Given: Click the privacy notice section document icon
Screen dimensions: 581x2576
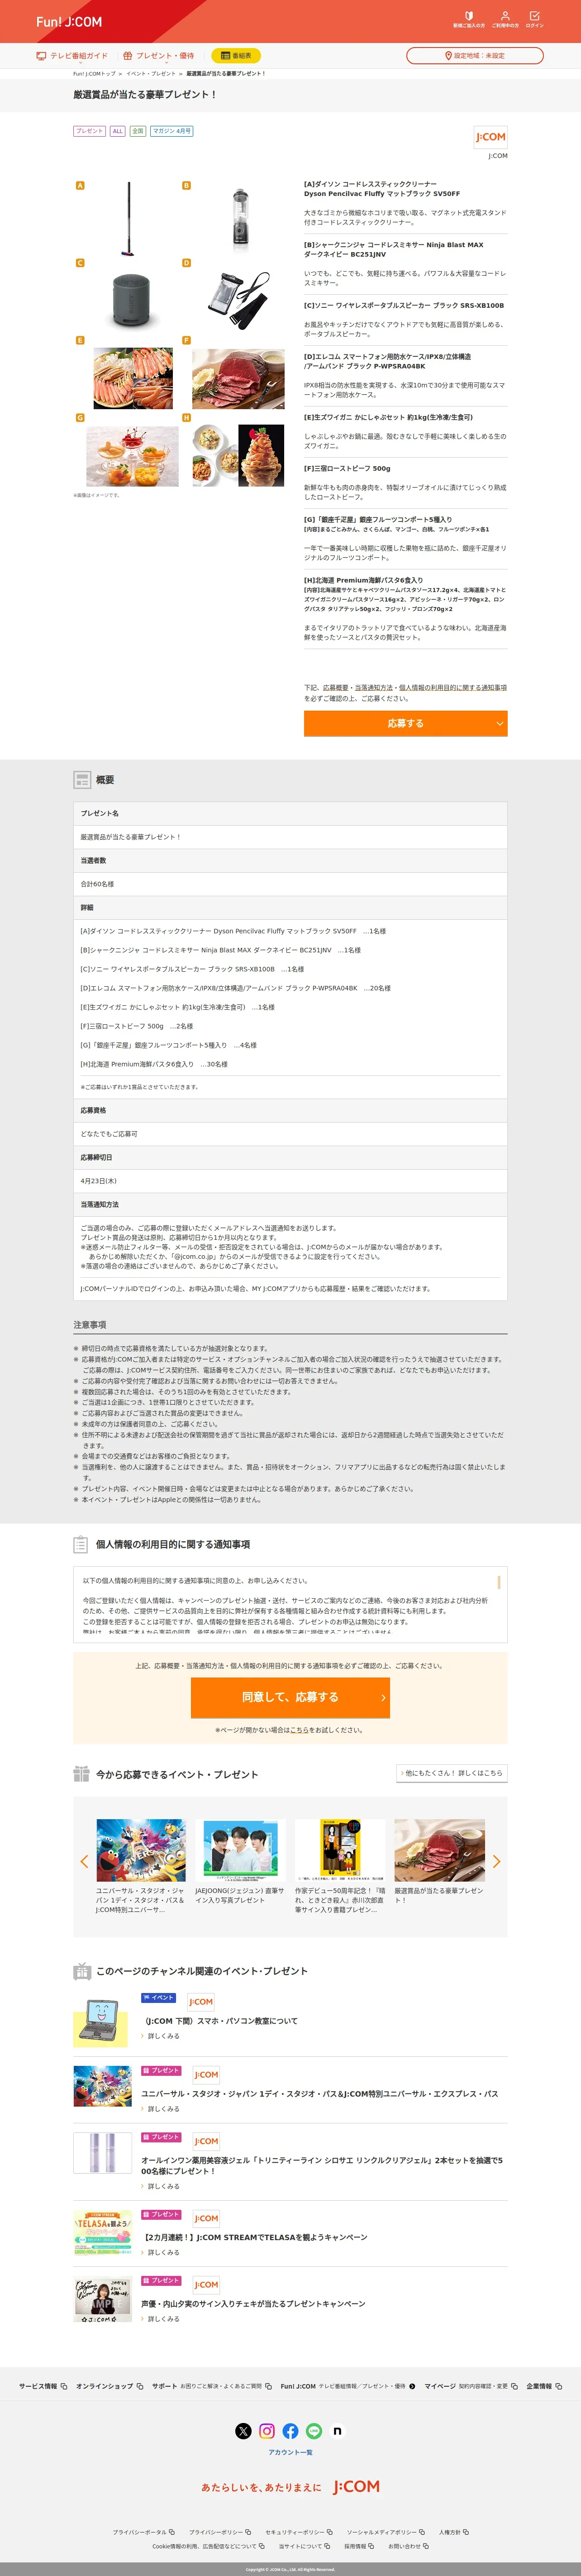Looking at the screenshot, I should point(82,1544).
